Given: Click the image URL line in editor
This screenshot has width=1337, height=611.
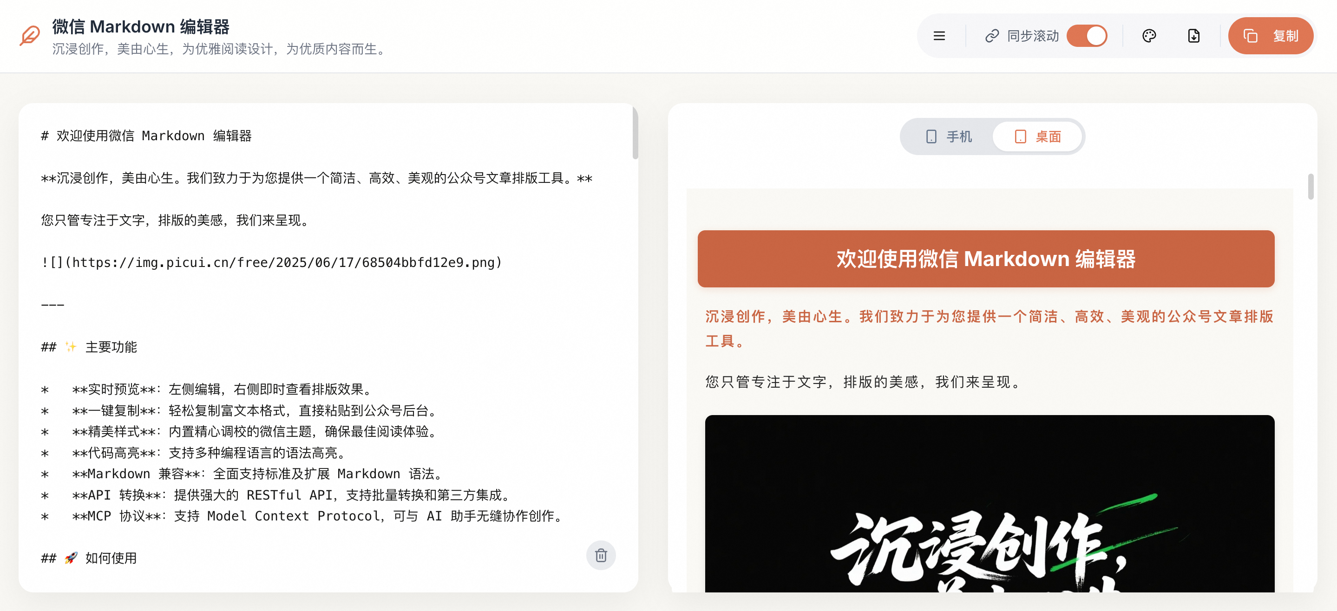Looking at the screenshot, I should coord(271,262).
